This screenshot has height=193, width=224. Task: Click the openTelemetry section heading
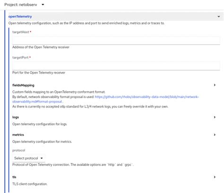pos(20,17)
